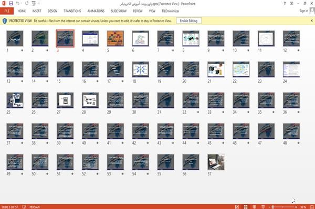
Task: Click the Redo/Repeat icon
Action: 27,3
